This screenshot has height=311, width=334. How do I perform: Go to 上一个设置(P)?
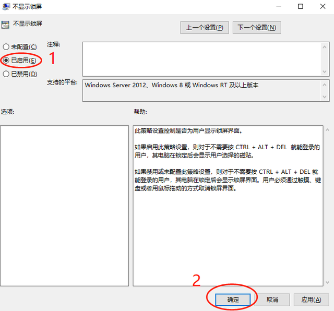point(204,28)
